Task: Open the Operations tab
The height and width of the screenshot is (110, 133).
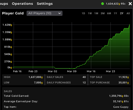Action: coord(22,4)
